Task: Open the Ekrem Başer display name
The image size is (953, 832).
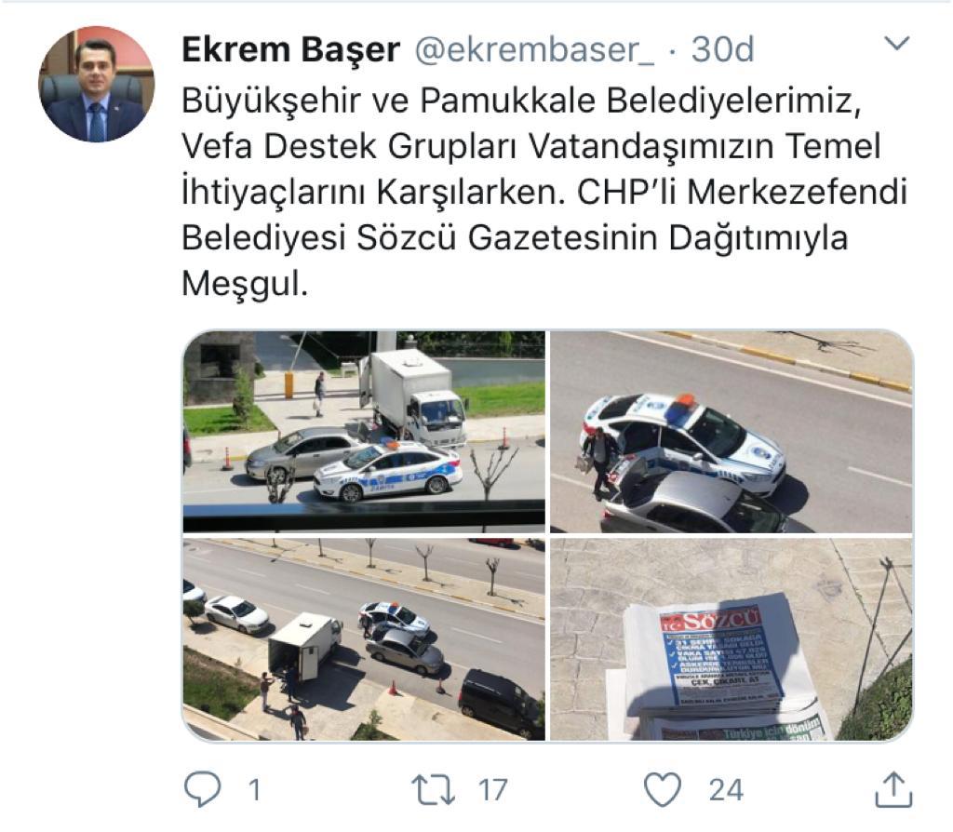Action: (290, 50)
